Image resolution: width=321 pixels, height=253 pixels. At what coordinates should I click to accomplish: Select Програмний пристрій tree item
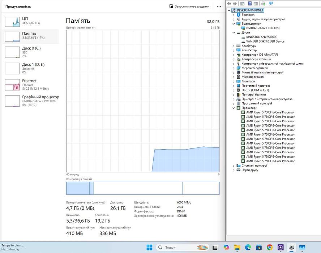point(257,103)
